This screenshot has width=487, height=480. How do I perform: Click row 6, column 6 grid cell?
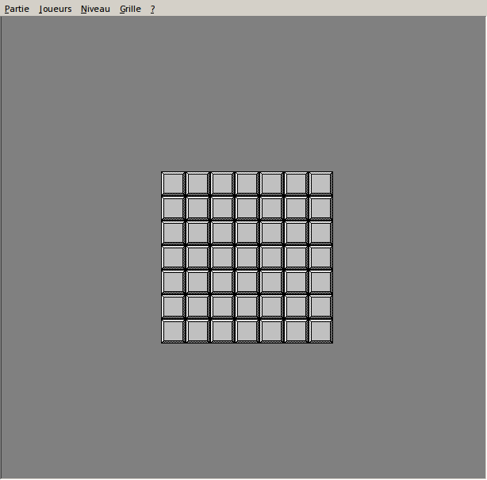click(x=296, y=306)
